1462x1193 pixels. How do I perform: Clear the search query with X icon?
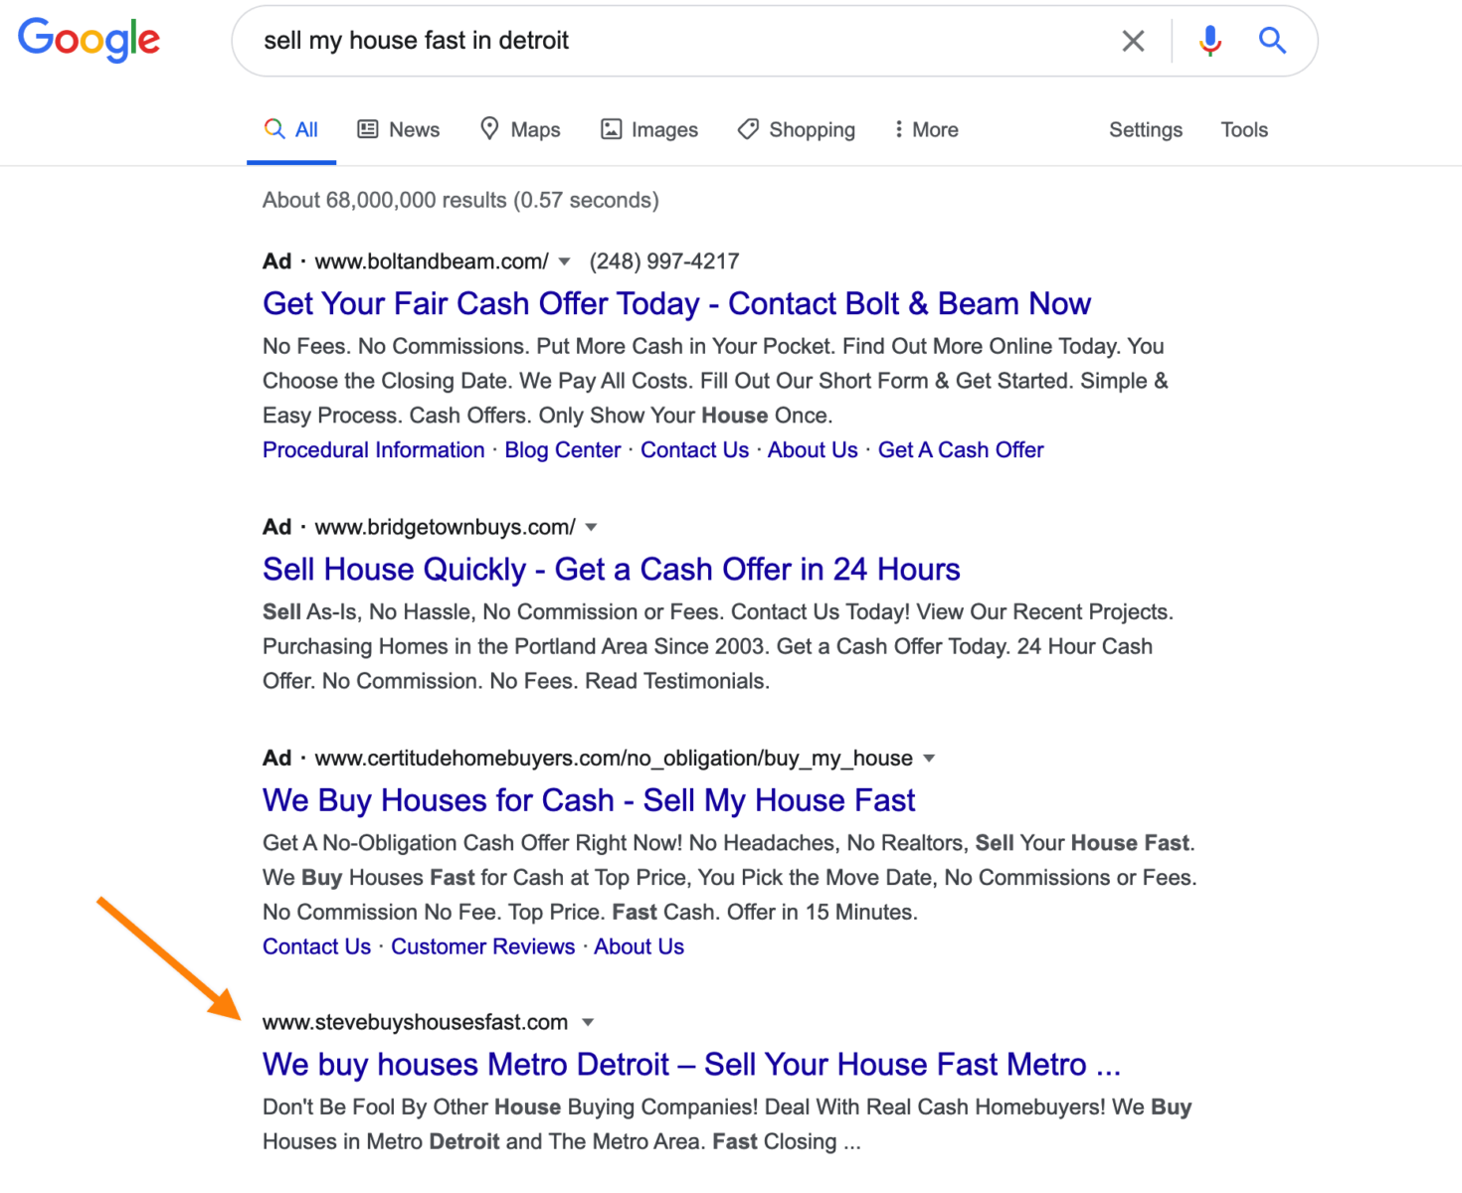(1133, 41)
